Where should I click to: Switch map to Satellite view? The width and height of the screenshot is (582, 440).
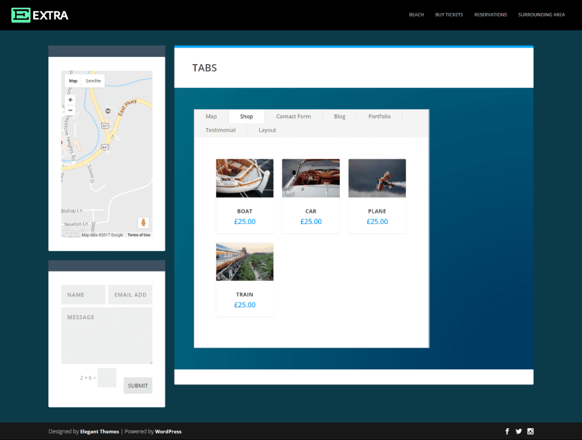pos(93,81)
